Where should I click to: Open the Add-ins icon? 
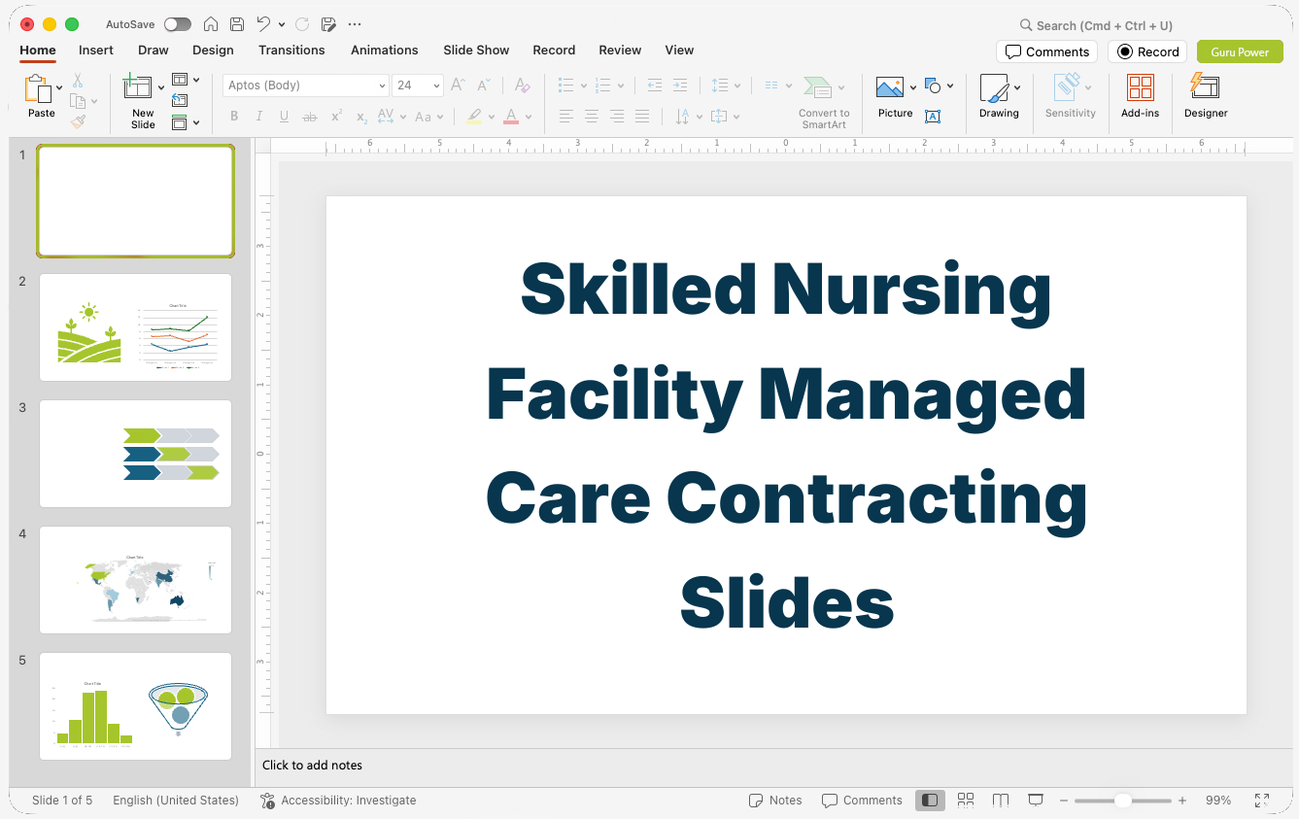coord(1141,88)
